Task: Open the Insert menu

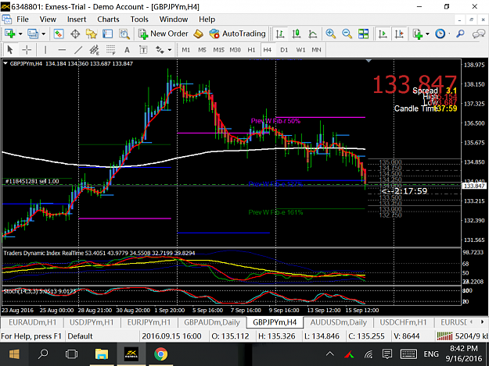Action: [77, 20]
